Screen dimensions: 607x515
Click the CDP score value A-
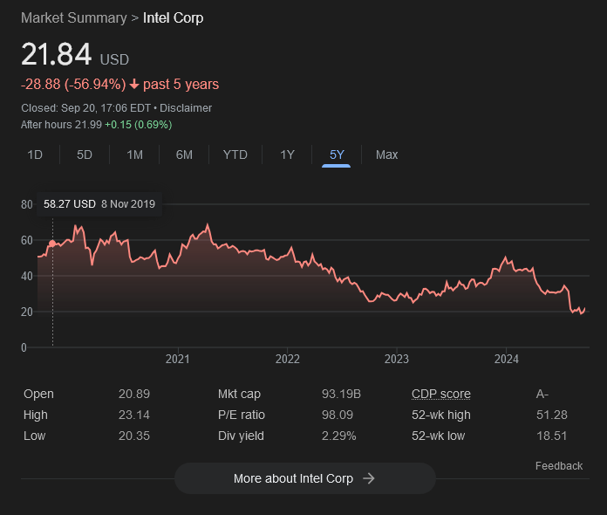[542, 394]
